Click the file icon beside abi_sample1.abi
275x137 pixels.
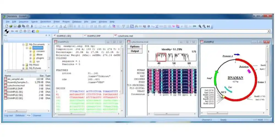[5, 79]
